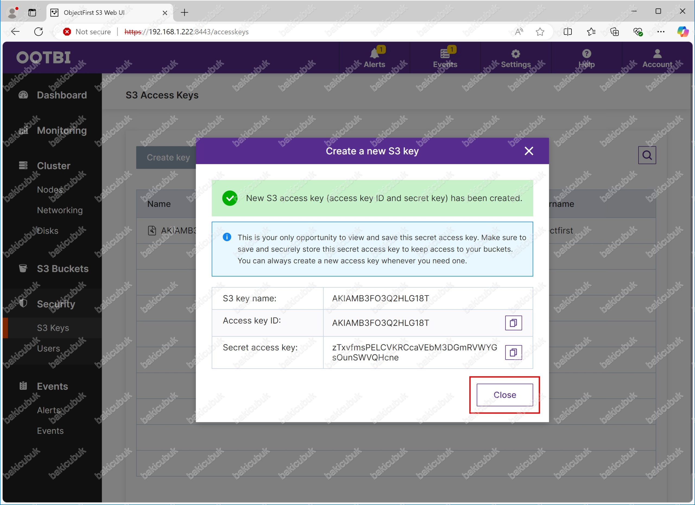Open browser Settings and more menu
This screenshot has width=695, height=505.
[661, 31]
